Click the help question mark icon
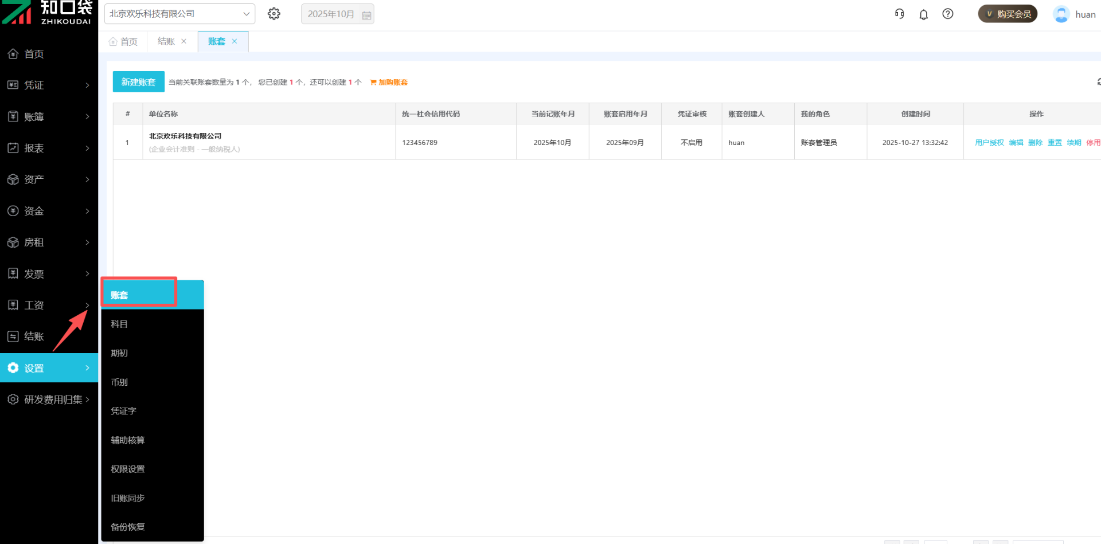Image resolution: width=1101 pixels, height=544 pixels. (x=948, y=14)
